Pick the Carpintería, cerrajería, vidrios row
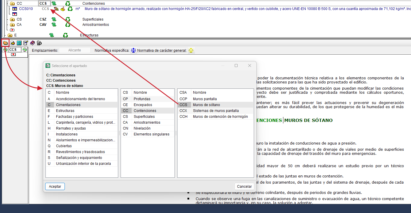 (82, 123)
